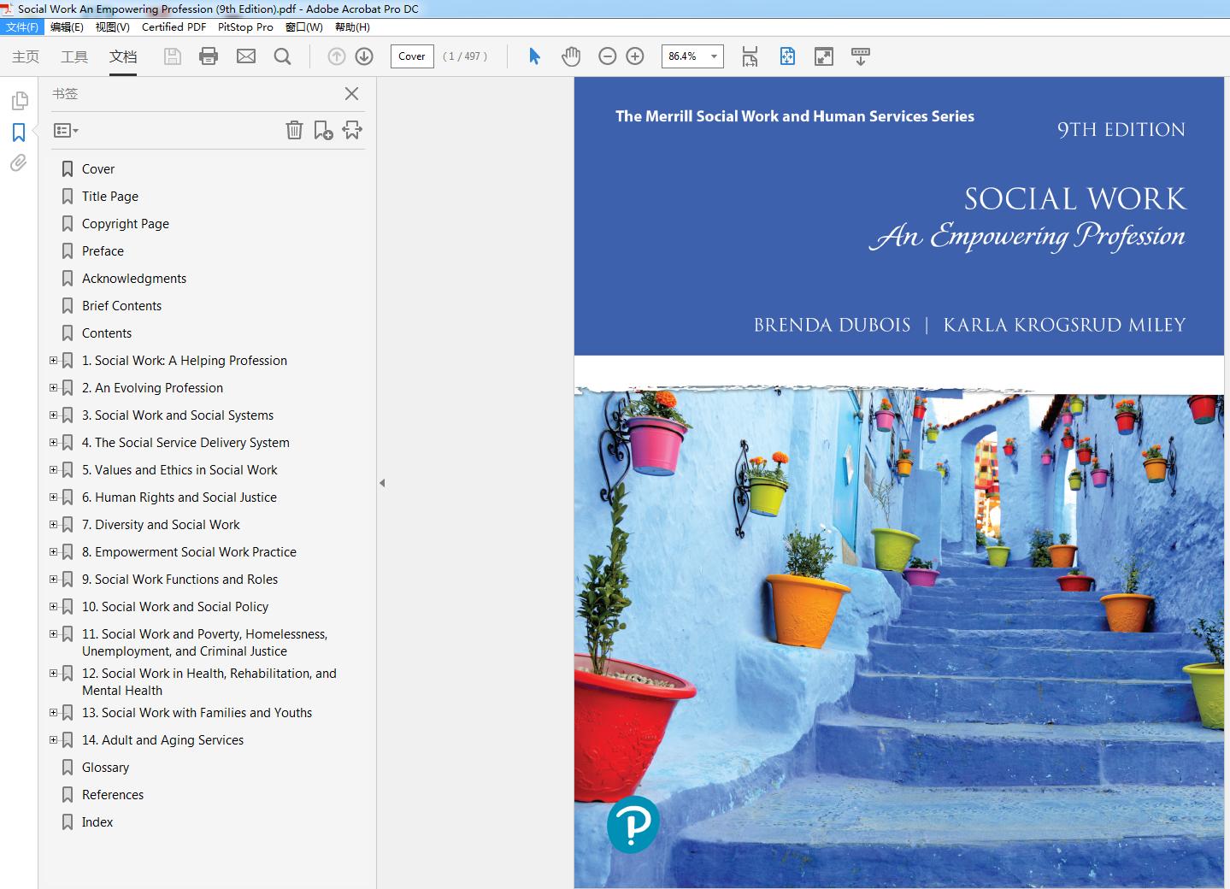This screenshot has width=1230, height=889.
Task: Click the search magnifier icon
Action: (x=282, y=56)
